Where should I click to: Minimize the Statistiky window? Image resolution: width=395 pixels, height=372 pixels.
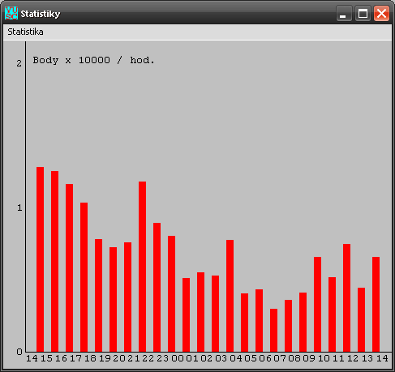344,13
